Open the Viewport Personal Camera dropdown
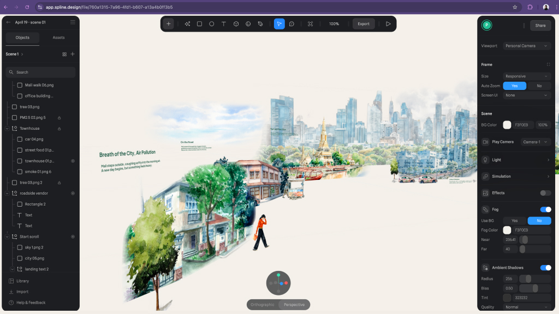Image resolution: width=559 pixels, height=314 pixels. 527,46
